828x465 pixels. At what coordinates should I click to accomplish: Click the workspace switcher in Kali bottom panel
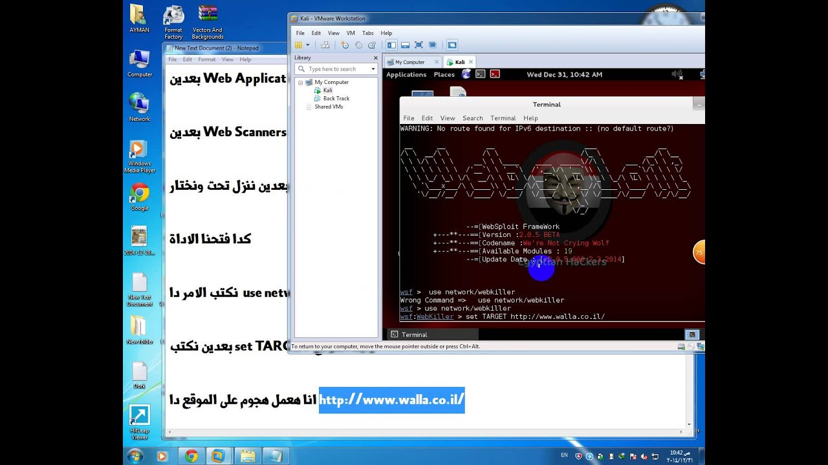point(692,335)
